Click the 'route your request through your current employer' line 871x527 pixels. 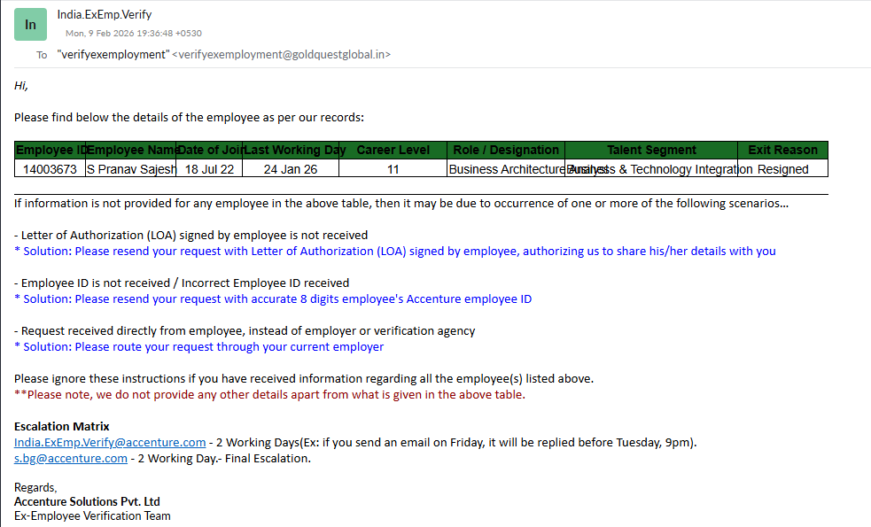coord(198,347)
